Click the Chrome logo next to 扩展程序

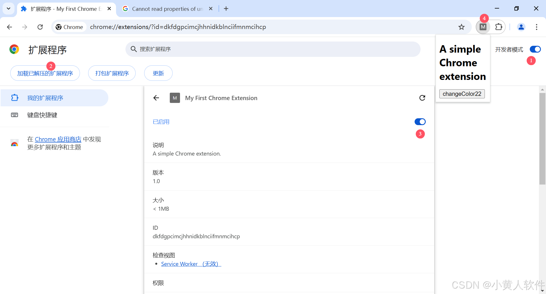[14, 49]
